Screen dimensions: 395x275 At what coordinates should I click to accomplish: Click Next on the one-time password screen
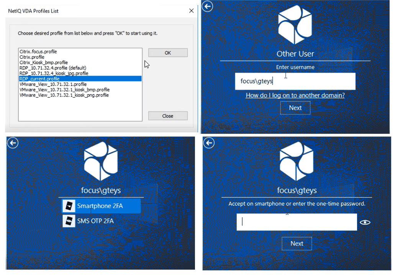(x=297, y=244)
